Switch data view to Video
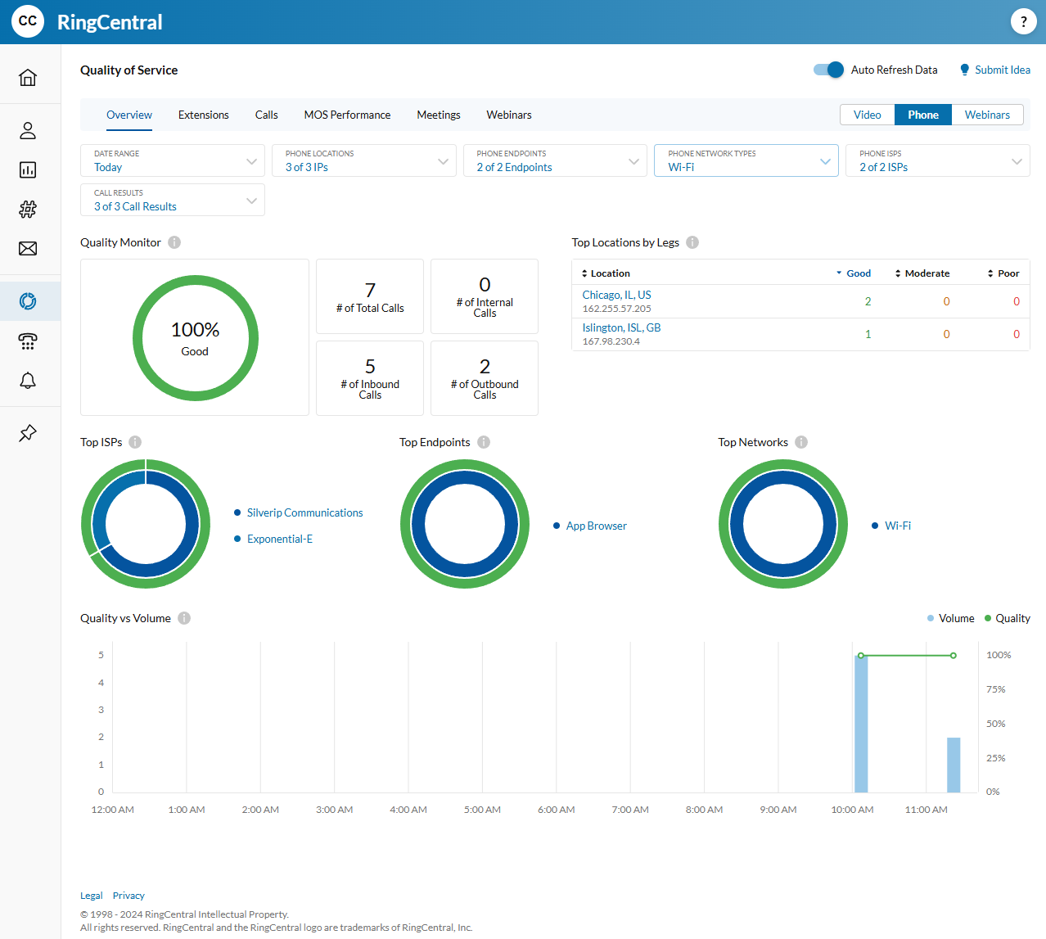Screen dimensions: 1046x939 867,115
